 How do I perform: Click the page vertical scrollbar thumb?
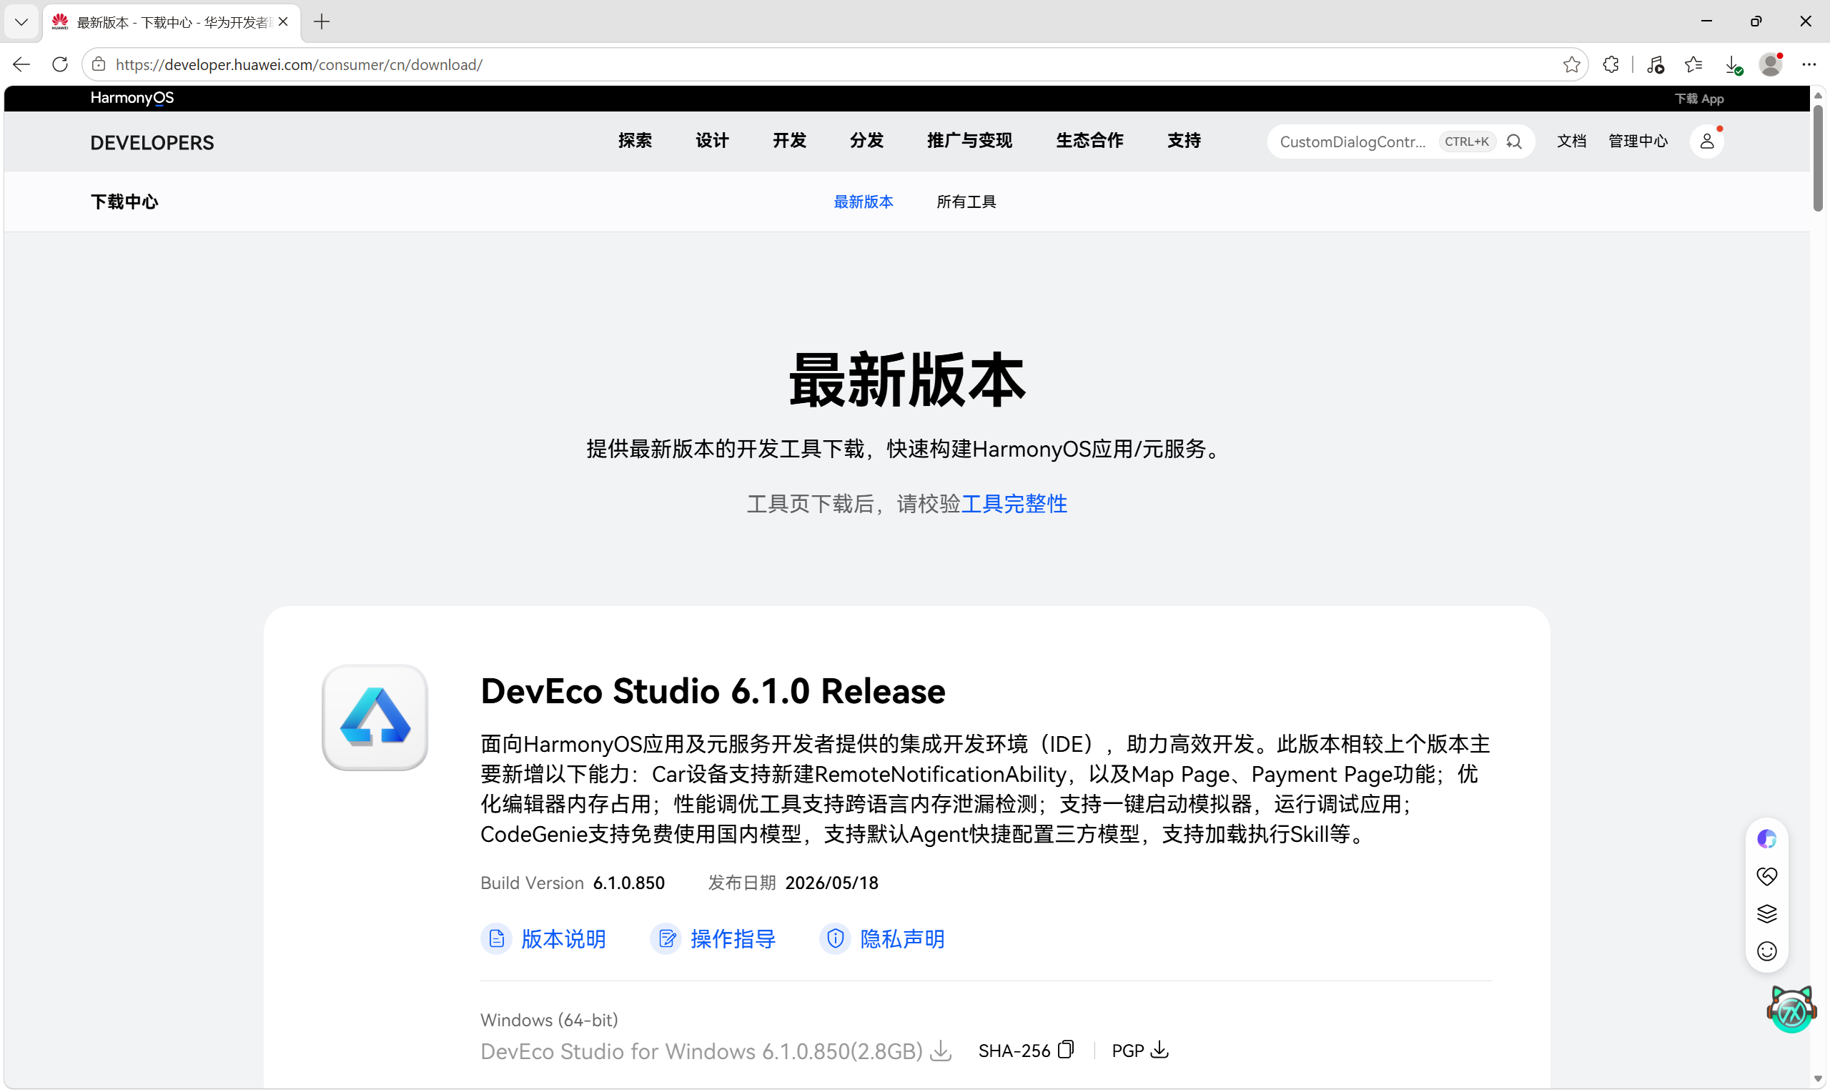[1818, 158]
